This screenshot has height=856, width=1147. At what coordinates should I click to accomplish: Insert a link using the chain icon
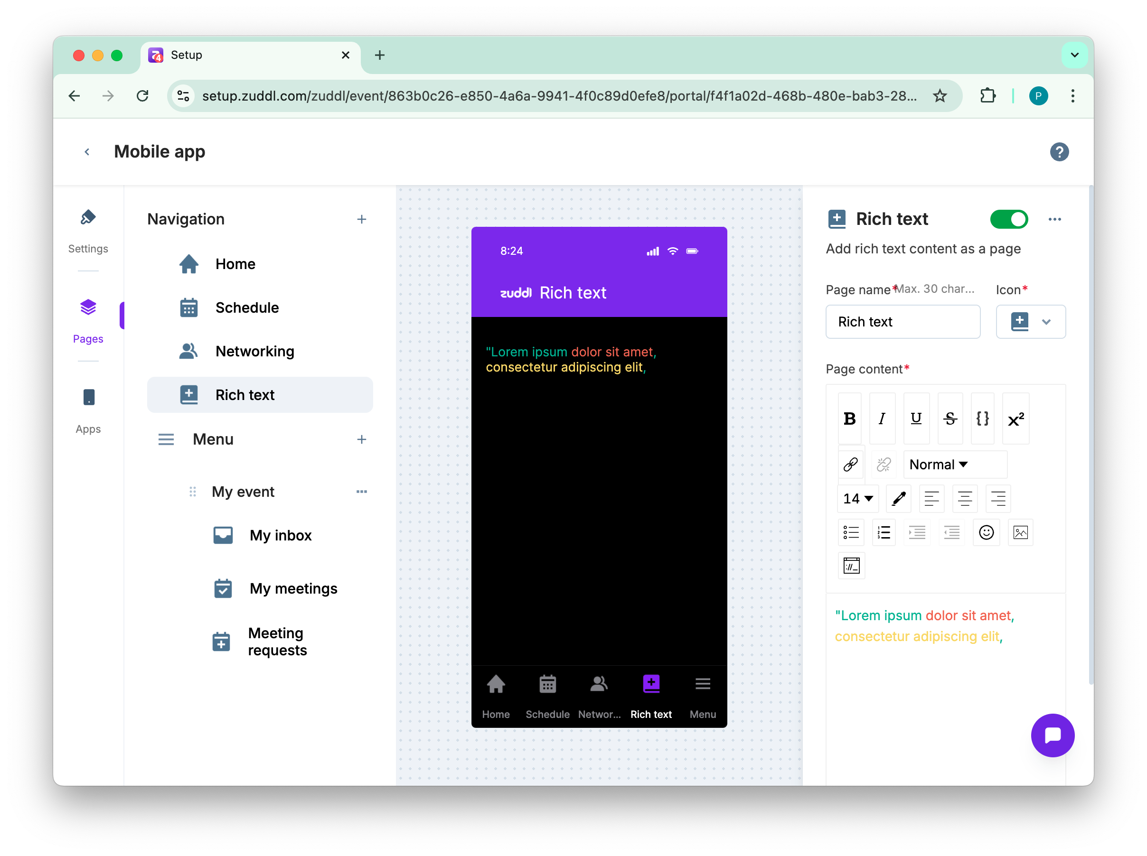pyautogui.click(x=851, y=464)
